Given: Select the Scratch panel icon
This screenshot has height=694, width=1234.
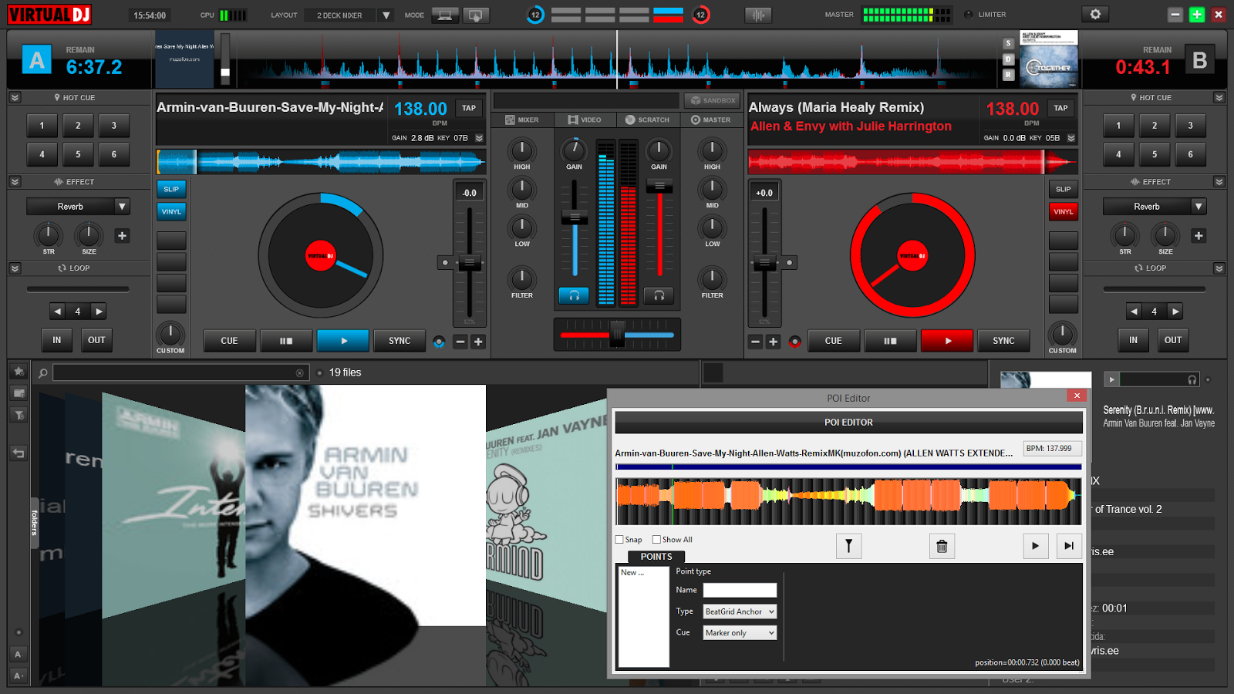Looking at the screenshot, I should coord(647,120).
